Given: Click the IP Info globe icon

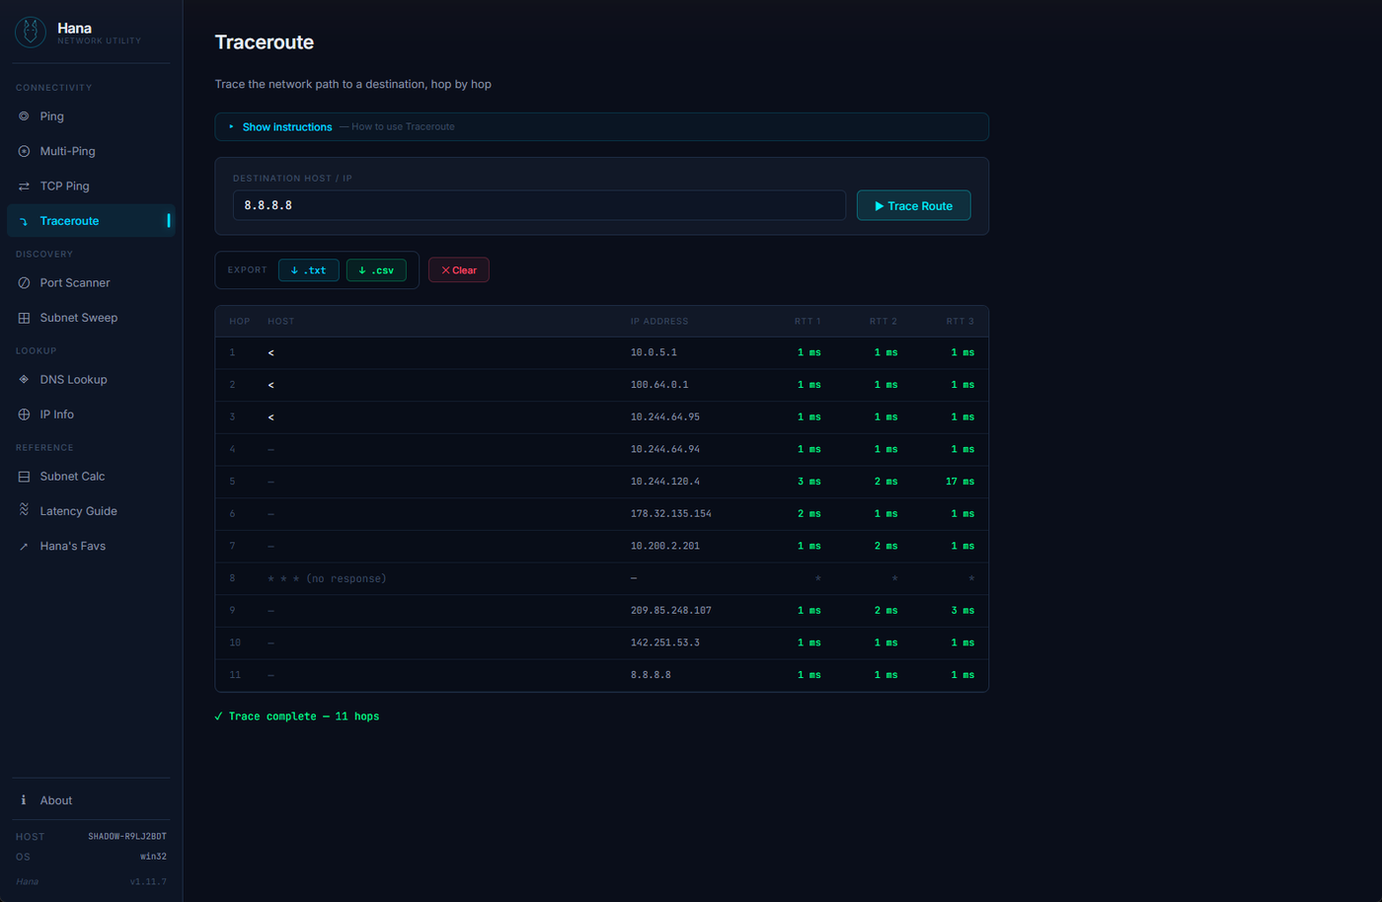Looking at the screenshot, I should pyautogui.click(x=24, y=414).
